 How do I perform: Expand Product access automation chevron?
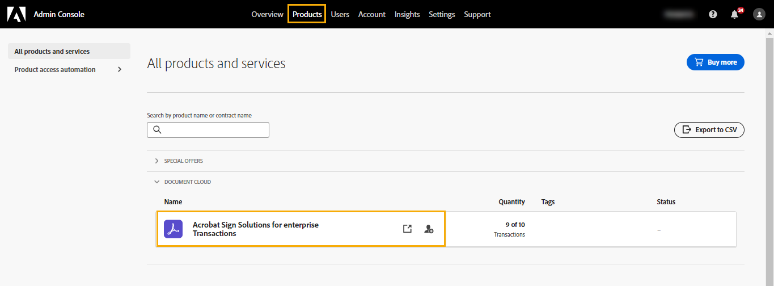click(120, 69)
